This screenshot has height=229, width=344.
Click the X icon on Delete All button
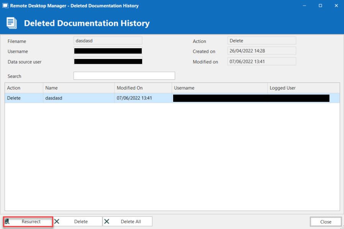coord(107,221)
